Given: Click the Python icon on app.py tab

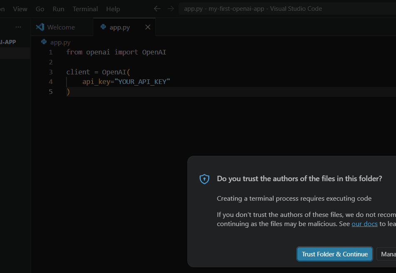Looking at the screenshot, I should tap(103, 27).
